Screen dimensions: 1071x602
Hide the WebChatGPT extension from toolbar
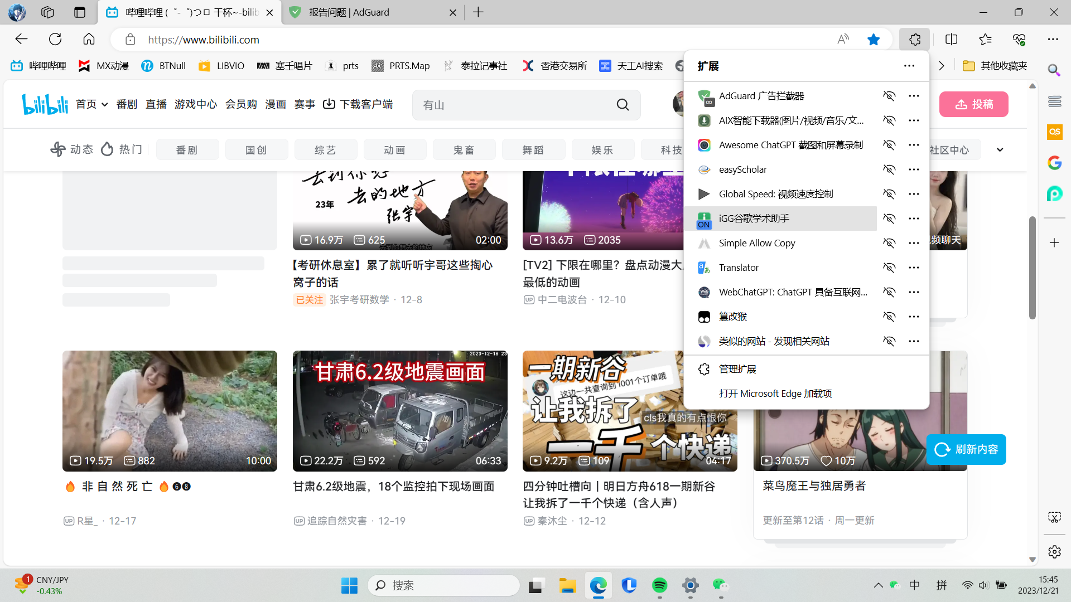[890, 292]
